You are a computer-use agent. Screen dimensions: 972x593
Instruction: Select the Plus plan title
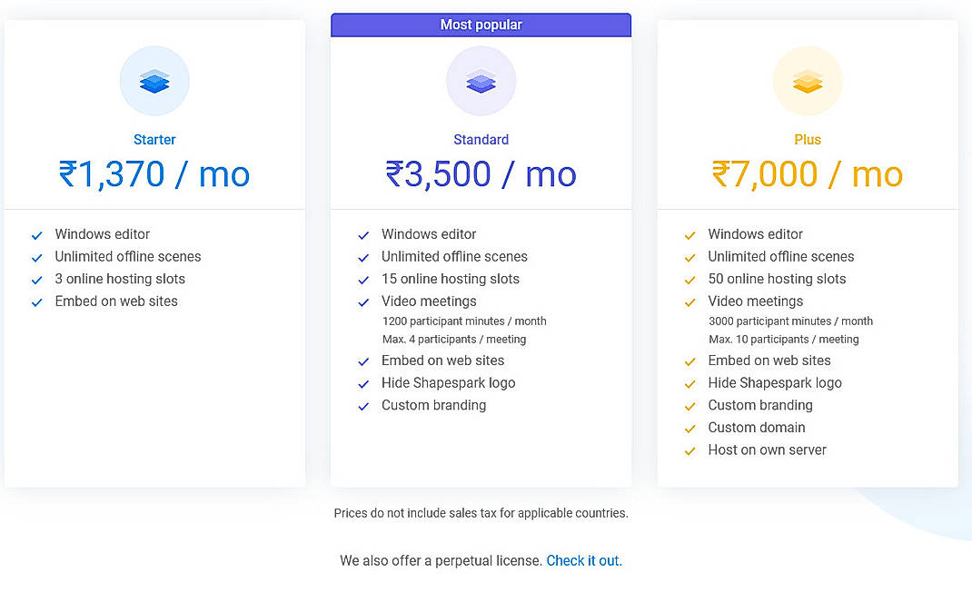pyautogui.click(x=807, y=139)
